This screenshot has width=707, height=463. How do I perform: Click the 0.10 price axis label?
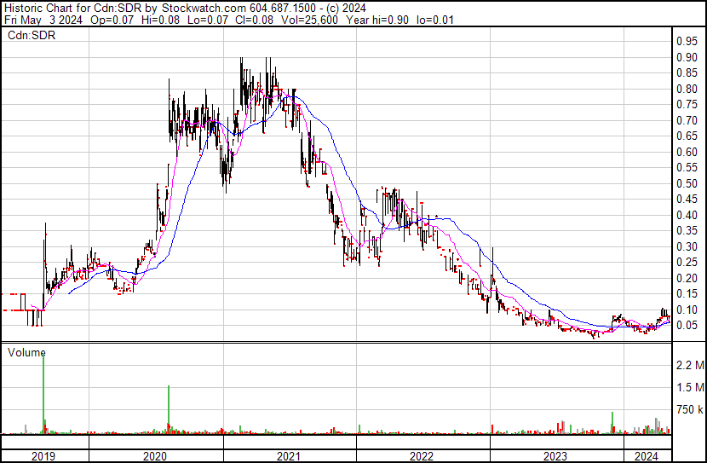pos(687,310)
